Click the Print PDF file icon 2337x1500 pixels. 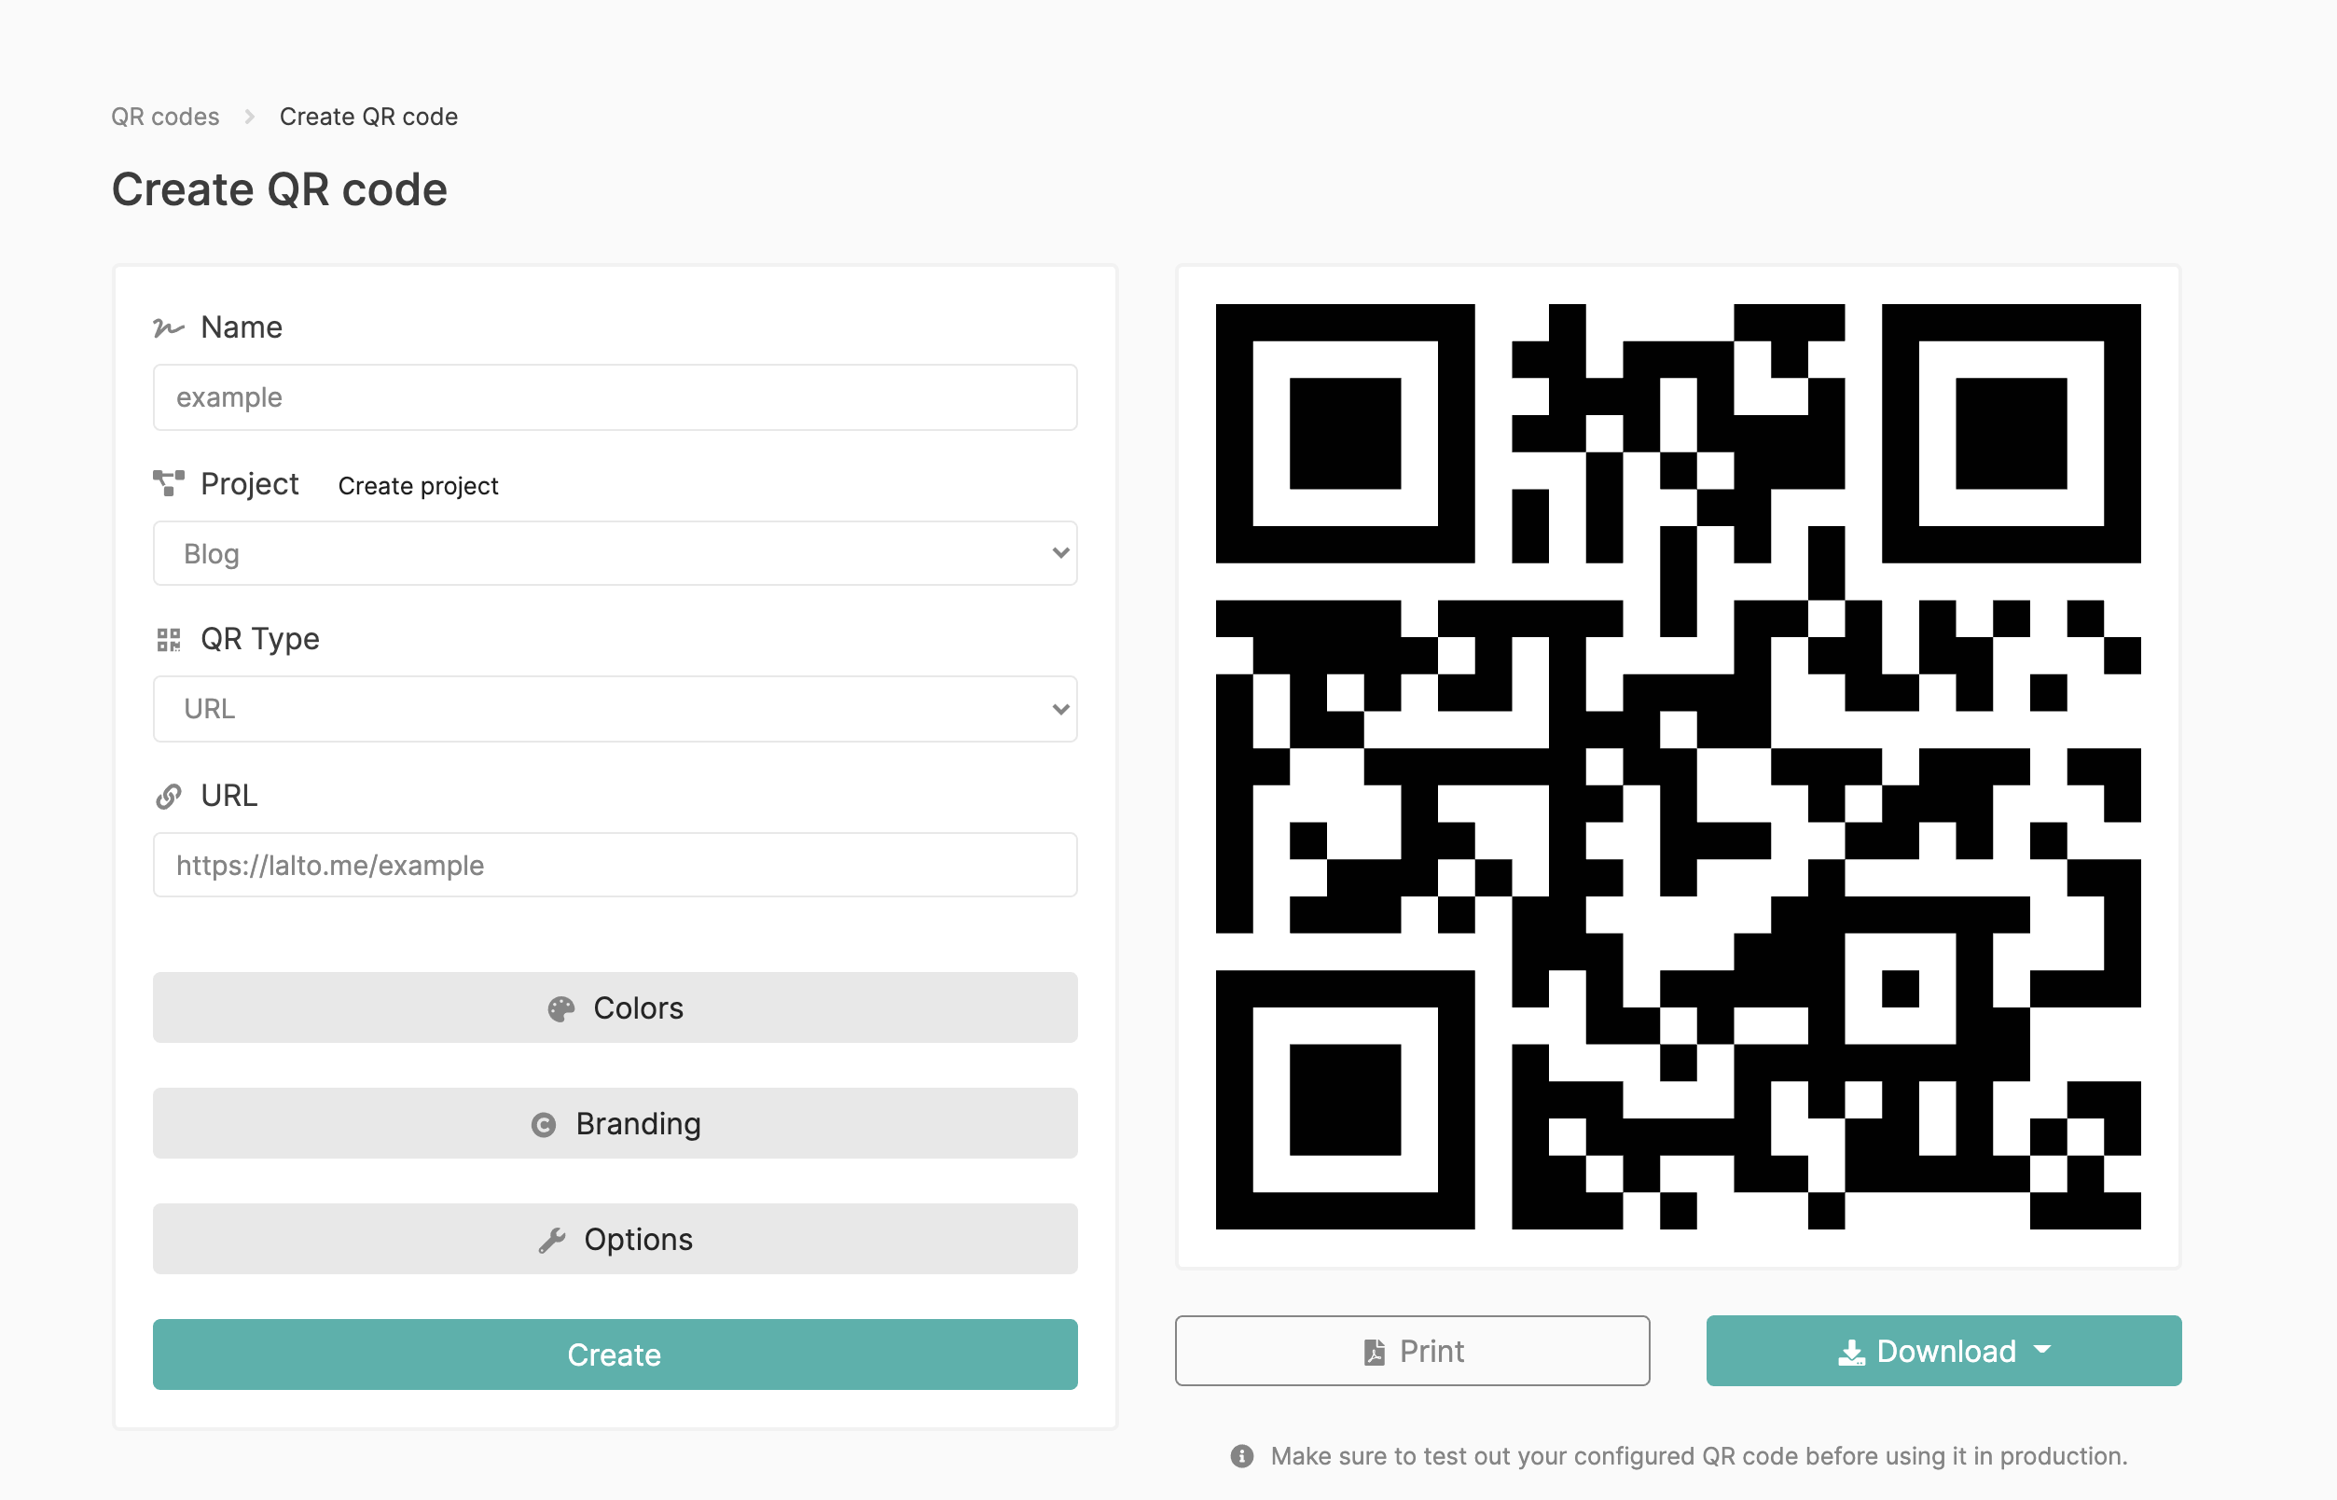(1374, 1352)
